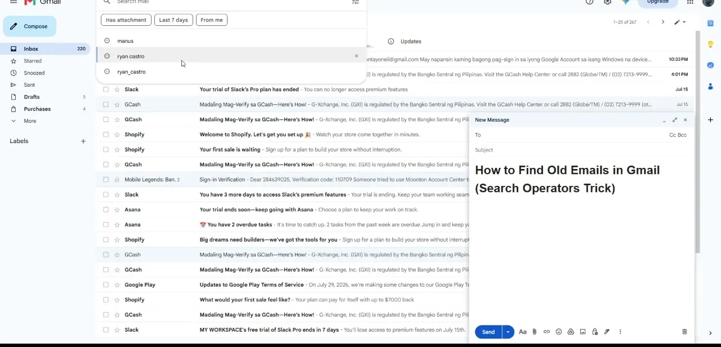The width and height of the screenshot is (721, 347).
Task: Insert photo into the new message
Action: [x=582, y=332]
